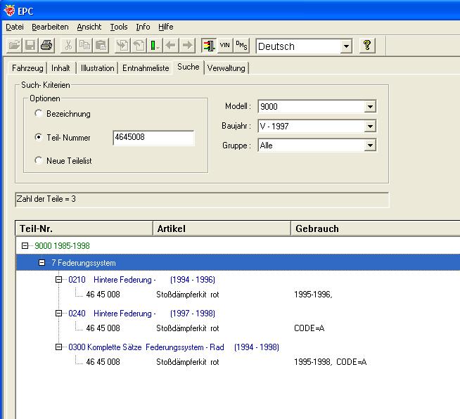Click the Zahl der Teile = 3 status field
This screenshot has height=419, width=460.
(202, 200)
